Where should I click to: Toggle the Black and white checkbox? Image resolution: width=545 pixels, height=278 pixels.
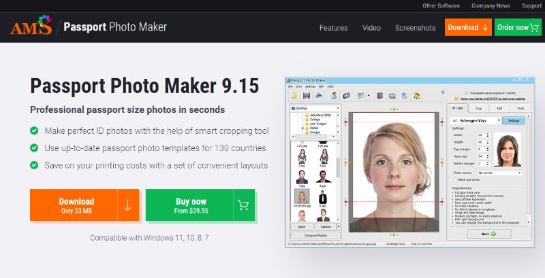[455, 179]
